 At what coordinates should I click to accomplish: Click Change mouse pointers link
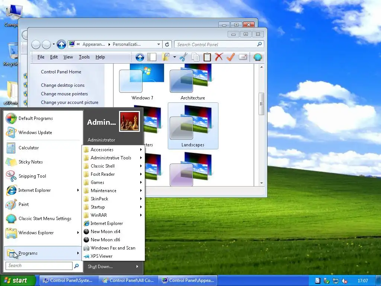[x=64, y=94]
